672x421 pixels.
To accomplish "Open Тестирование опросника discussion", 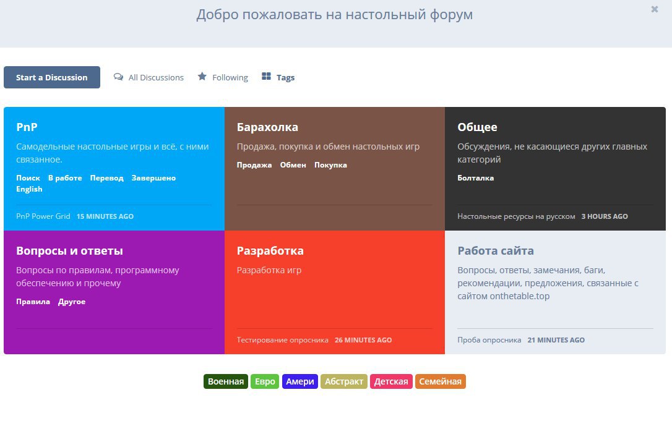I will tap(282, 340).
